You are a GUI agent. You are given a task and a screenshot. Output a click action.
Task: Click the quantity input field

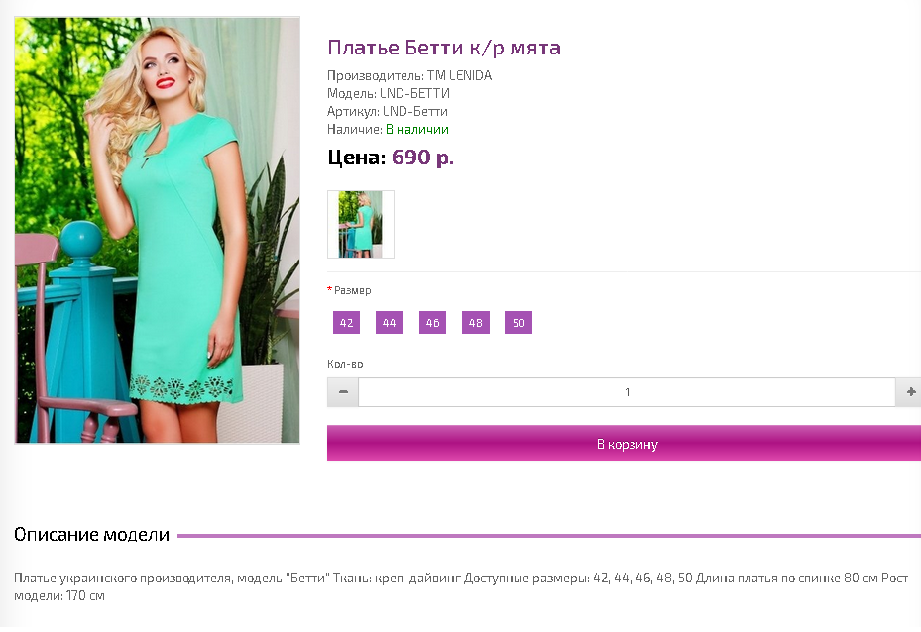tap(627, 392)
